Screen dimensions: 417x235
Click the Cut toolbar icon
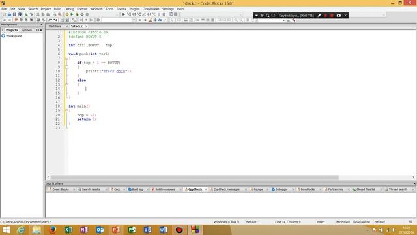tap(38, 14)
